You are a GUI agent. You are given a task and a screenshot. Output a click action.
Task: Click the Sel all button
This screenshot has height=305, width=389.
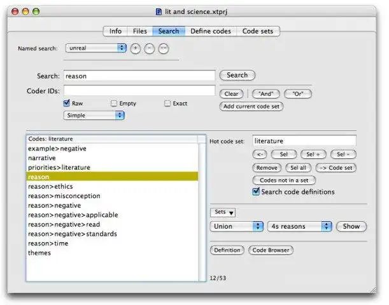[298, 168]
